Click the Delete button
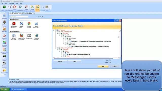162x91 pixels. click(75, 61)
